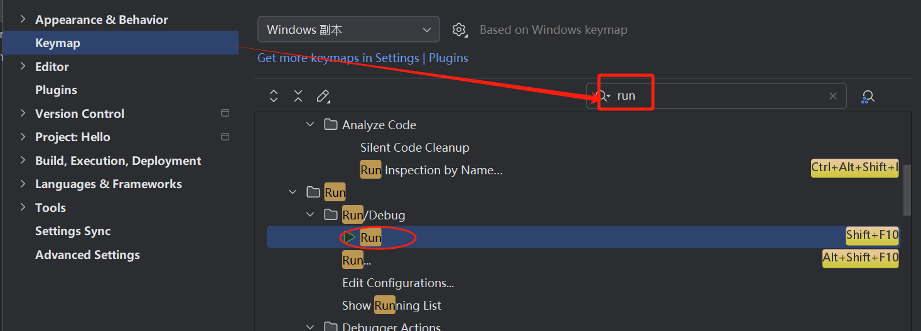
Task: Open Plugins settings page
Action: 56,90
